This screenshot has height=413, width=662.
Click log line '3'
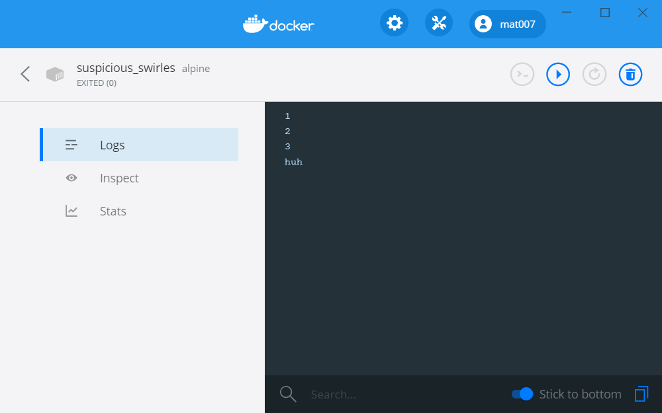tap(287, 146)
